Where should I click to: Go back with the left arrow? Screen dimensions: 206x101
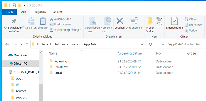pos(7,44)
